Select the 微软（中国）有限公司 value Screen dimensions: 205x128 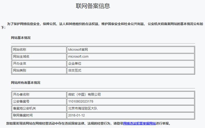coord(85,94)
